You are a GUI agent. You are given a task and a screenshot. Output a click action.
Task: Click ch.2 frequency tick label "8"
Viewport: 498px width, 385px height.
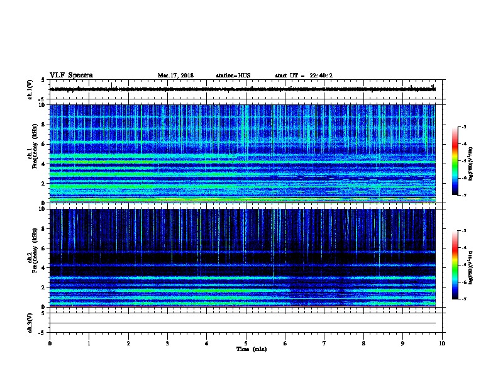(44, 229)
